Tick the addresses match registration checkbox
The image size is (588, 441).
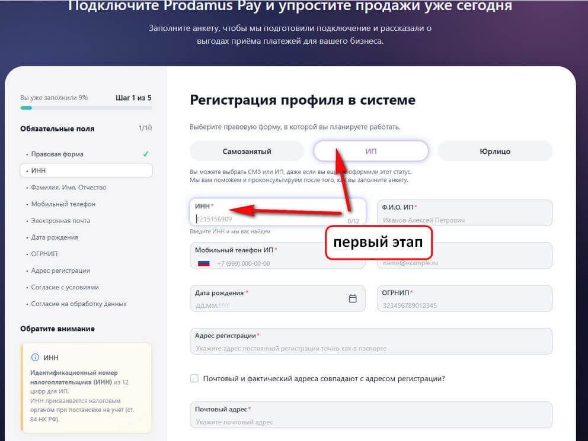[x=194, y=378]
